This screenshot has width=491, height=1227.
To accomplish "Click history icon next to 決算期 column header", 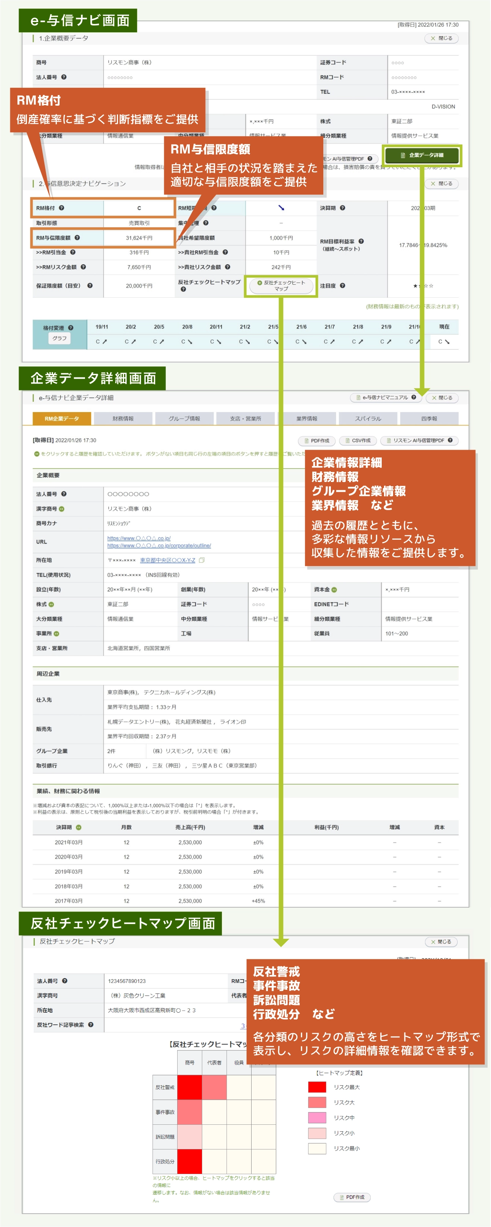I will (79, 828).
